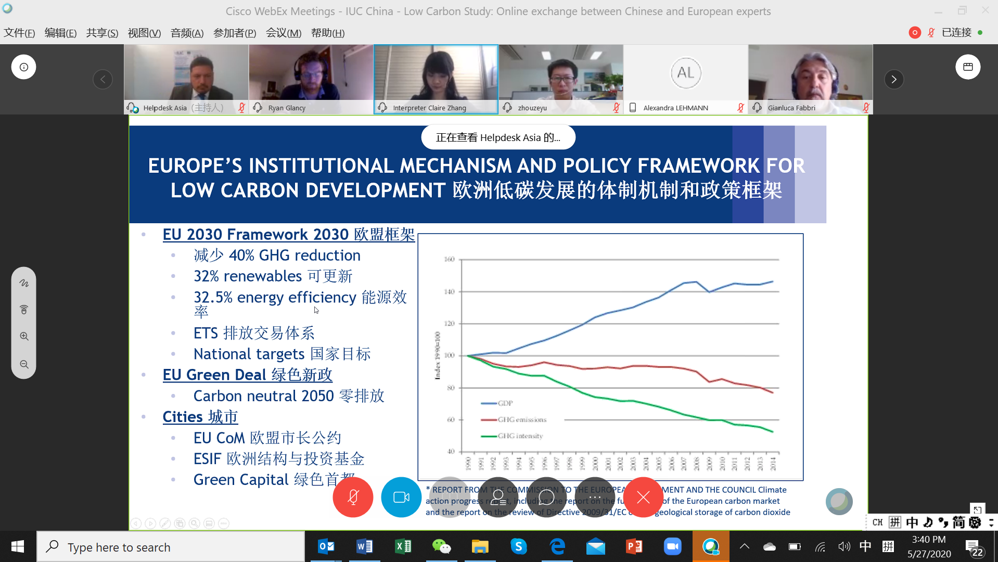Show previous participants with left arrow
The height and width of the screenshot is (562, 998).
(103, 80)
